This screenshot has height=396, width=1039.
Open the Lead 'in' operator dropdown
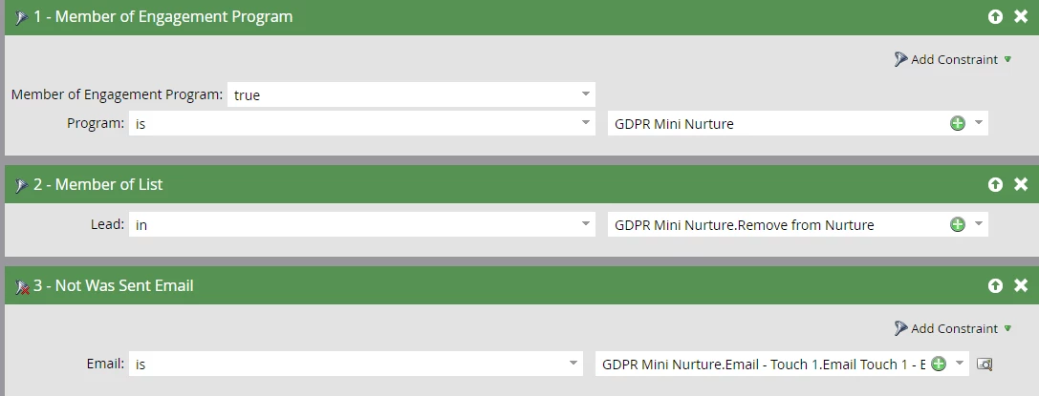click(585, 224)
